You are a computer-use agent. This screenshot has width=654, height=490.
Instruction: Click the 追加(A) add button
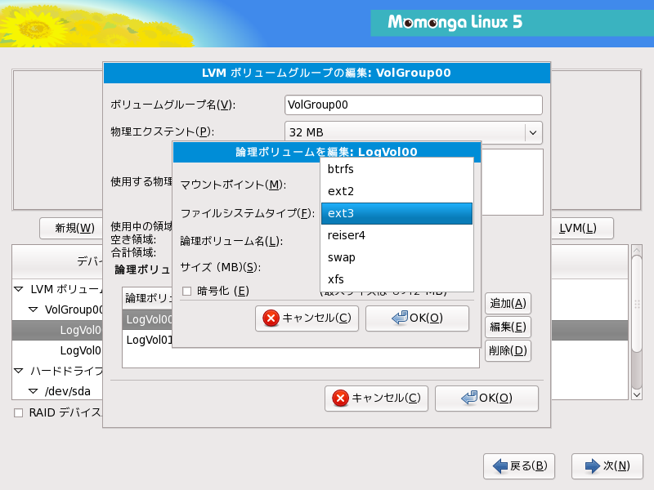[508, 303]
